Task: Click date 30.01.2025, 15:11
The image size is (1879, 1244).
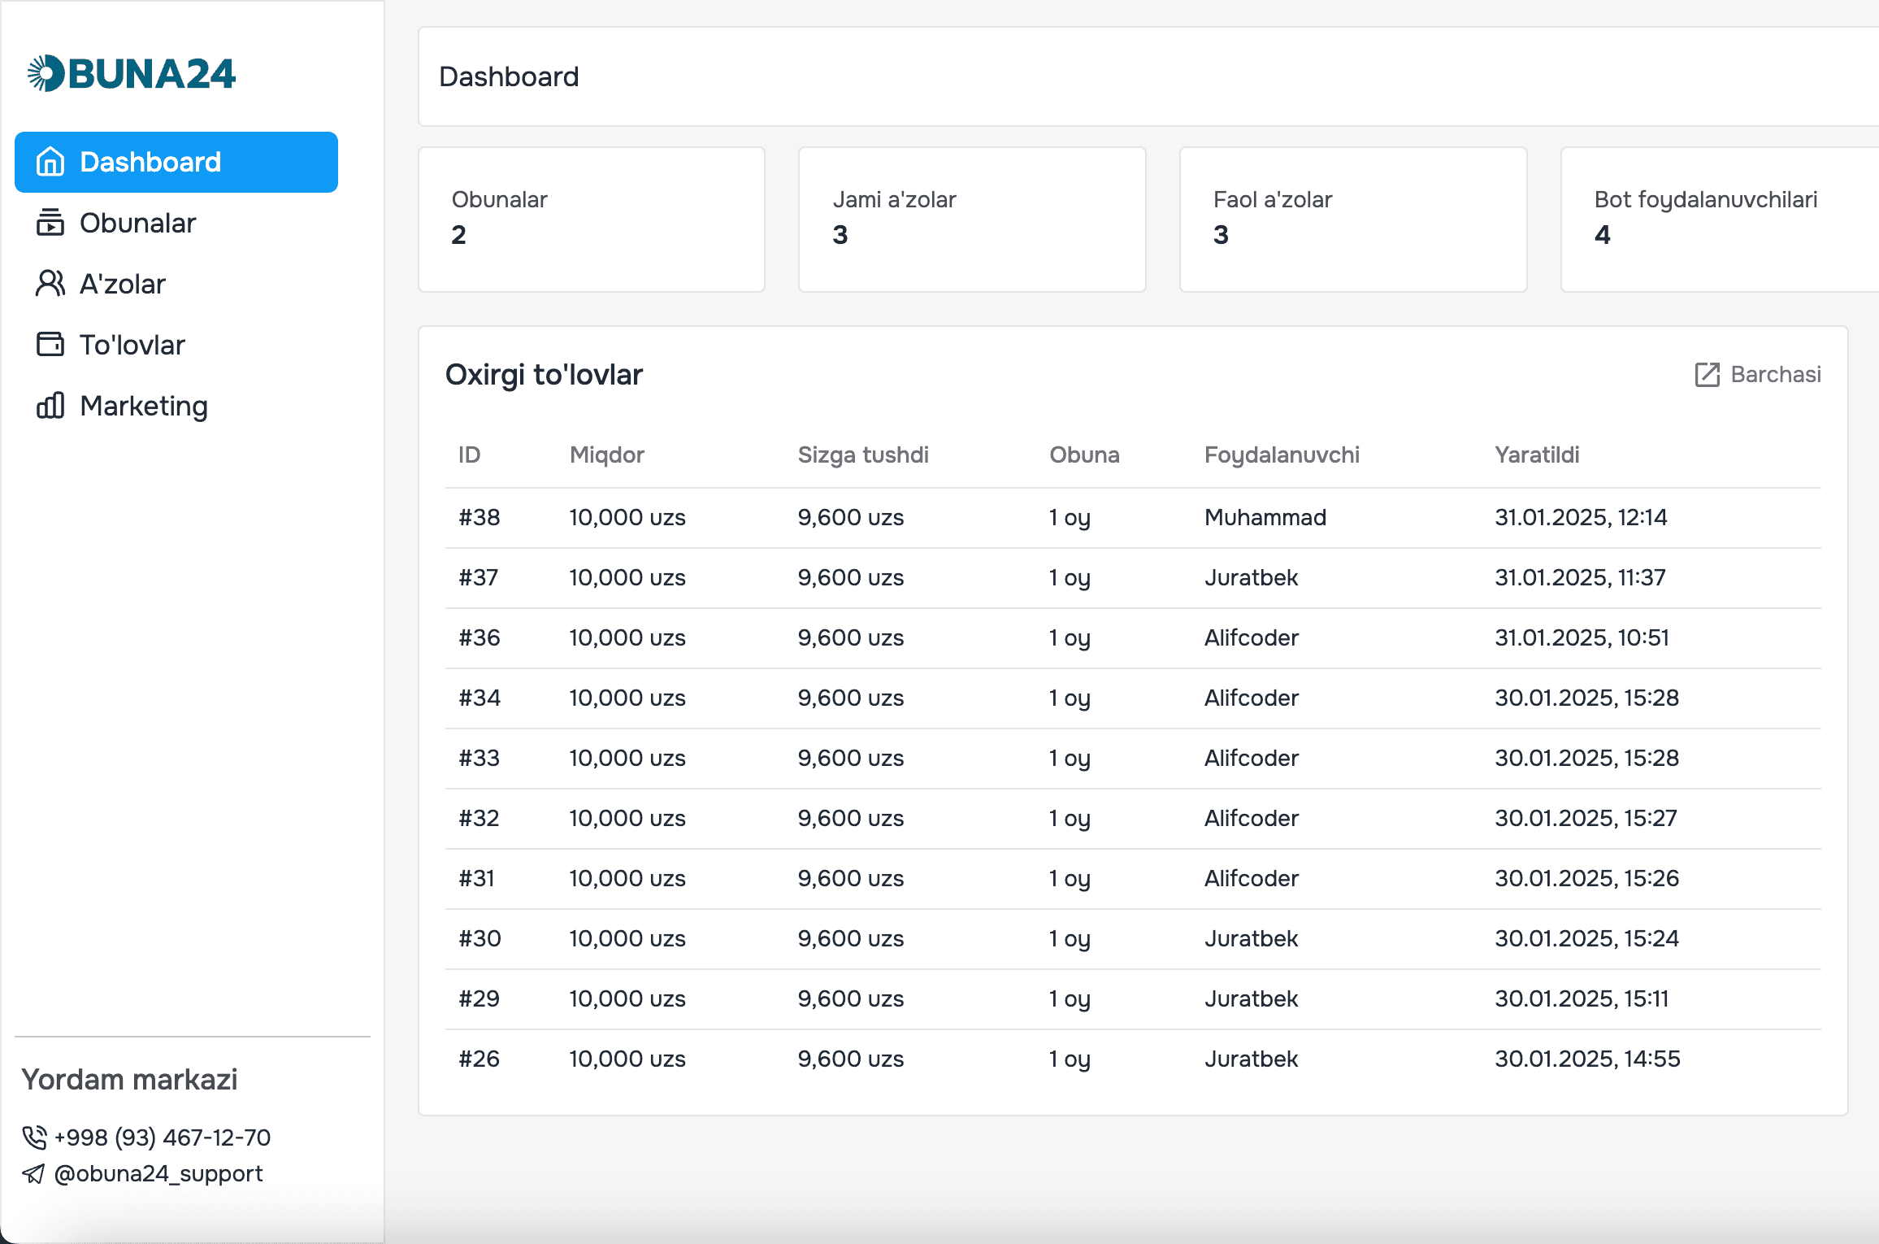Action: coord(1582,998)
